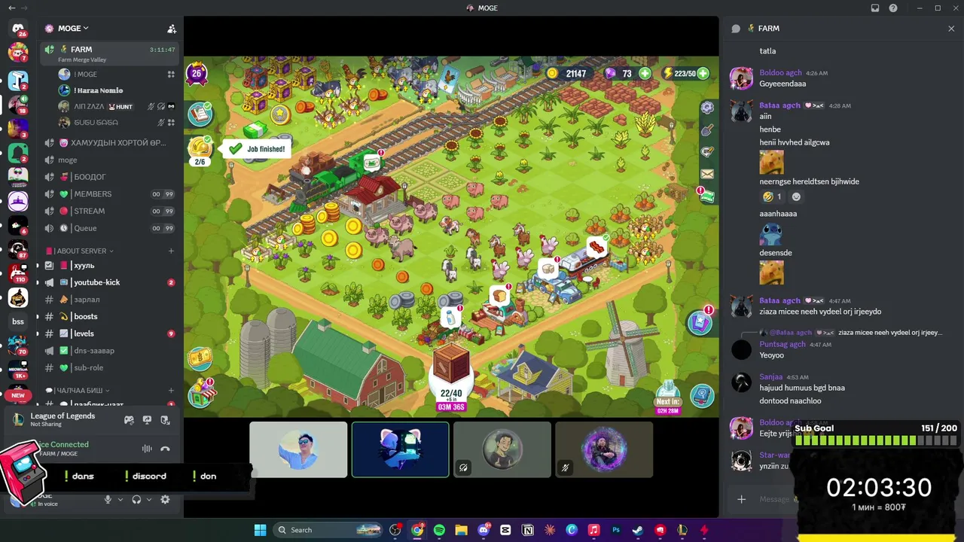
Task: Open Steam from the taskbar
Action: coord(638,530)
